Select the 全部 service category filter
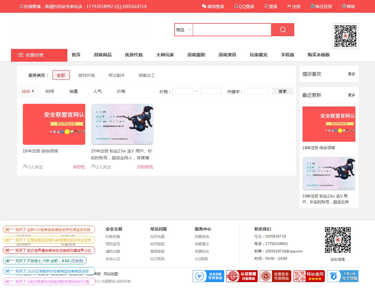The image size is (375, 288). (61, 75)
